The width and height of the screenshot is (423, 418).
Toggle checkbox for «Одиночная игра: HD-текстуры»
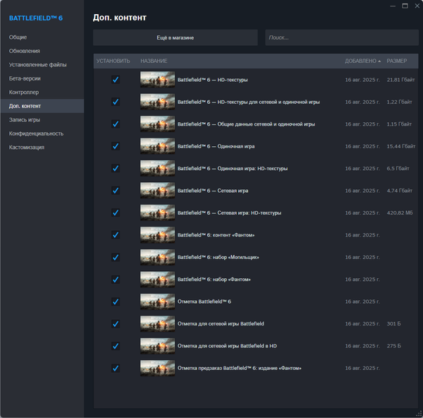coord(116,169)
